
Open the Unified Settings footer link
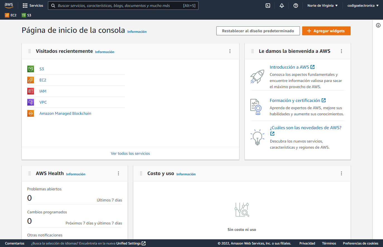[x=131, y=243]
